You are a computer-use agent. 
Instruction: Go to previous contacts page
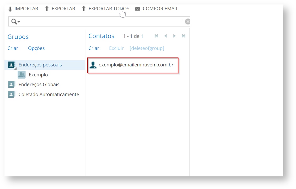coord(166,36)
